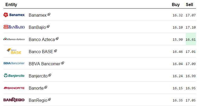Click the BanBajío logo icon
The image size is (200, 106).
[14, 27]
